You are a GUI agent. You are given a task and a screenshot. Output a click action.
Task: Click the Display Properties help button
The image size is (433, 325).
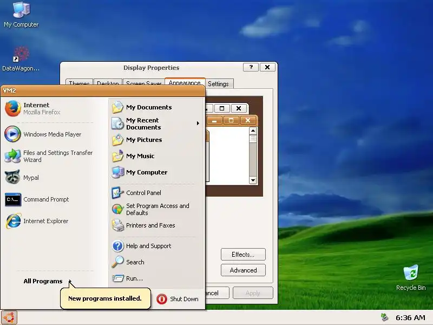click(251, 67)
